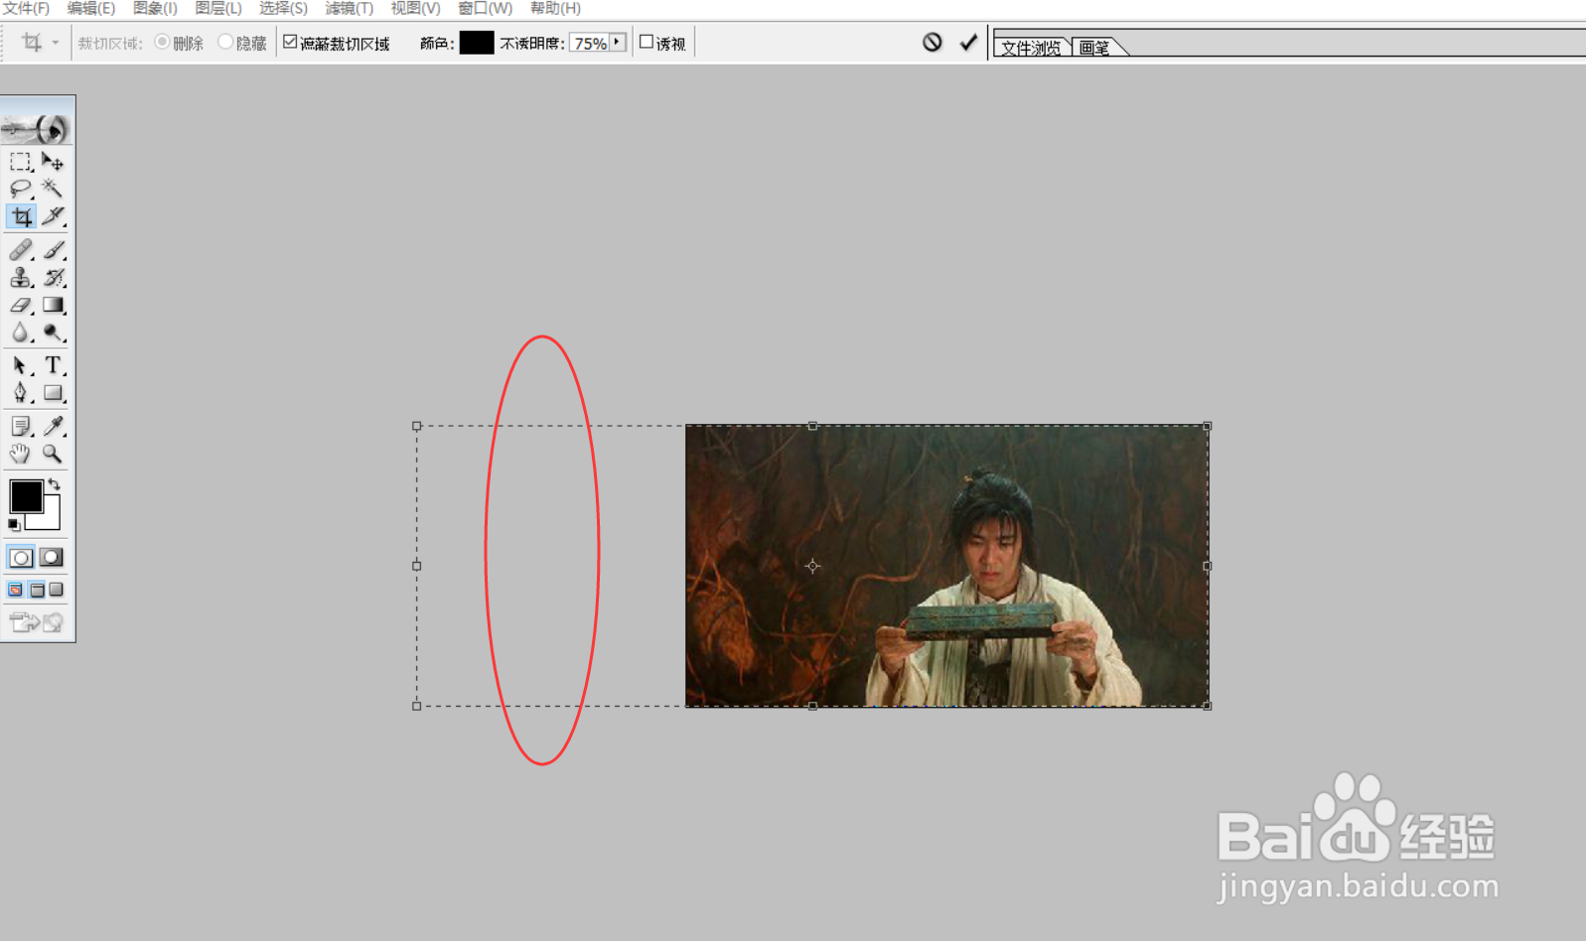
Task: Reset default foreground and background colors
Action: coord(14,525)
